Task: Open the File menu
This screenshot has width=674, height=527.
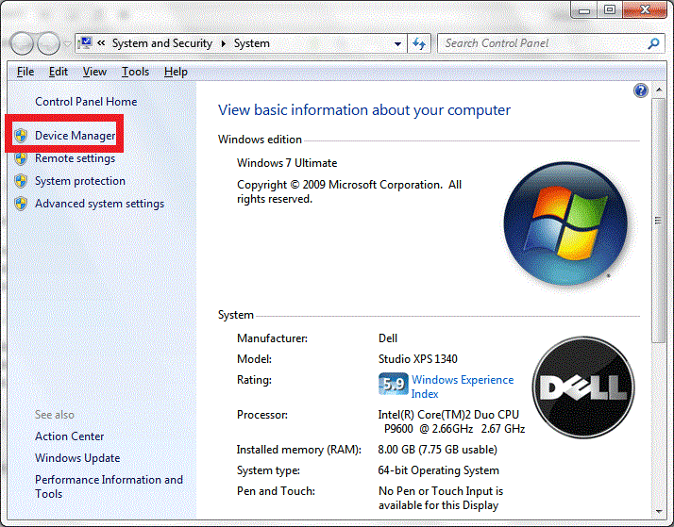Action: [25, 72]
